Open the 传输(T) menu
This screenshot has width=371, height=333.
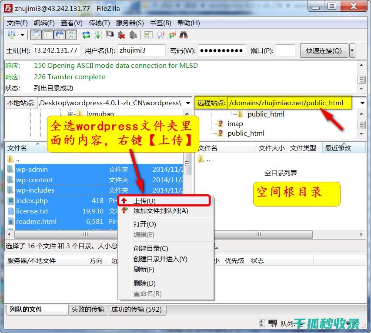99,23
